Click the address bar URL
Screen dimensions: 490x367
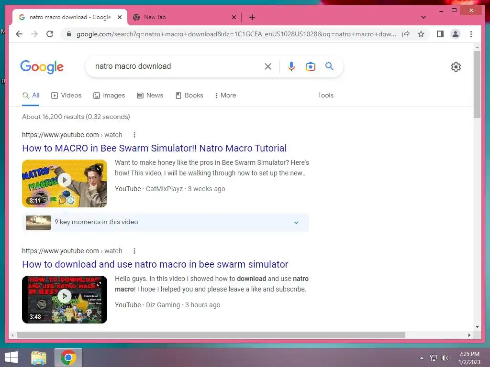[236, 34]
